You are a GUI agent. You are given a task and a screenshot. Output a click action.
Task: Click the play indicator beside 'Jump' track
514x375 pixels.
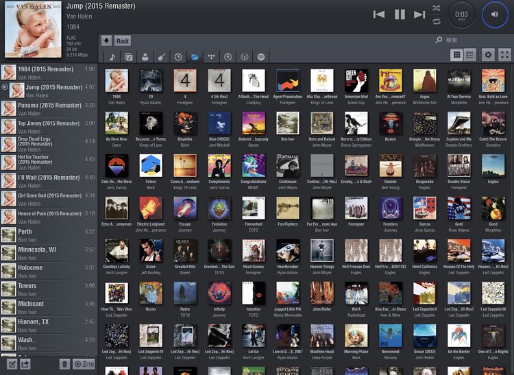5,87
